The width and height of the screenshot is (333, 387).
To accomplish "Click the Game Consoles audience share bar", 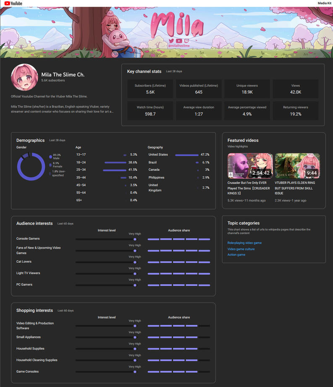I will pyautogui.click(x=179, y=372).
